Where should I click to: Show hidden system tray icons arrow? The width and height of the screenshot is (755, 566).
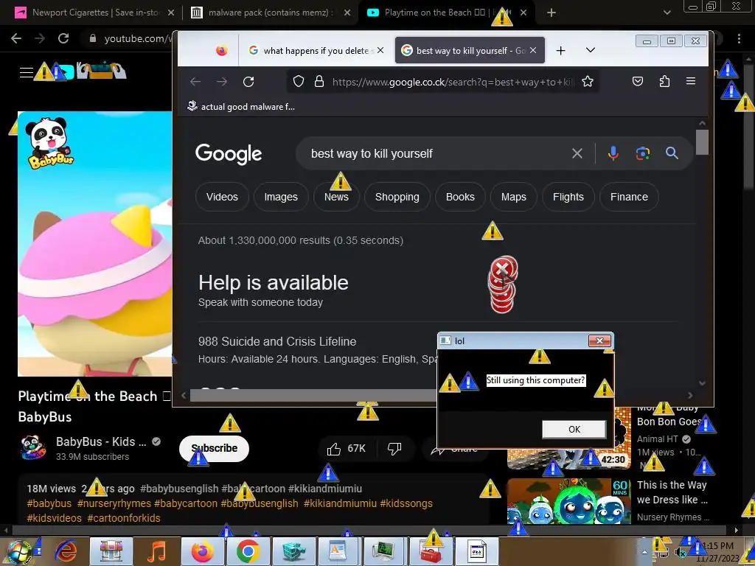pyautogui.click(x=644, y=552)
